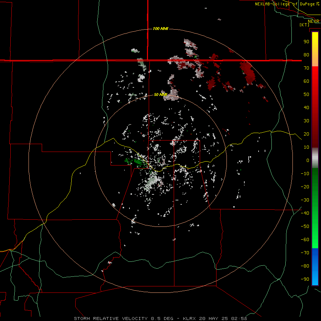This screenshot has width=321, height=321.
Task: Click the STORM RELATIVE VELOCITY title text
Action: click(x=111, y=319)
